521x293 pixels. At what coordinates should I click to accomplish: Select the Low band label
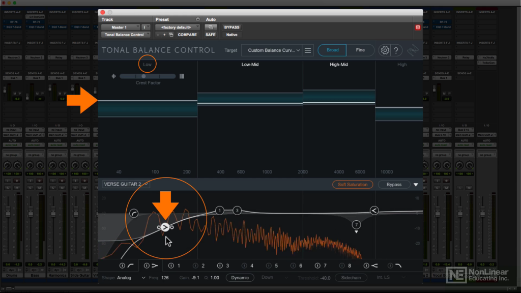point(147,65)
